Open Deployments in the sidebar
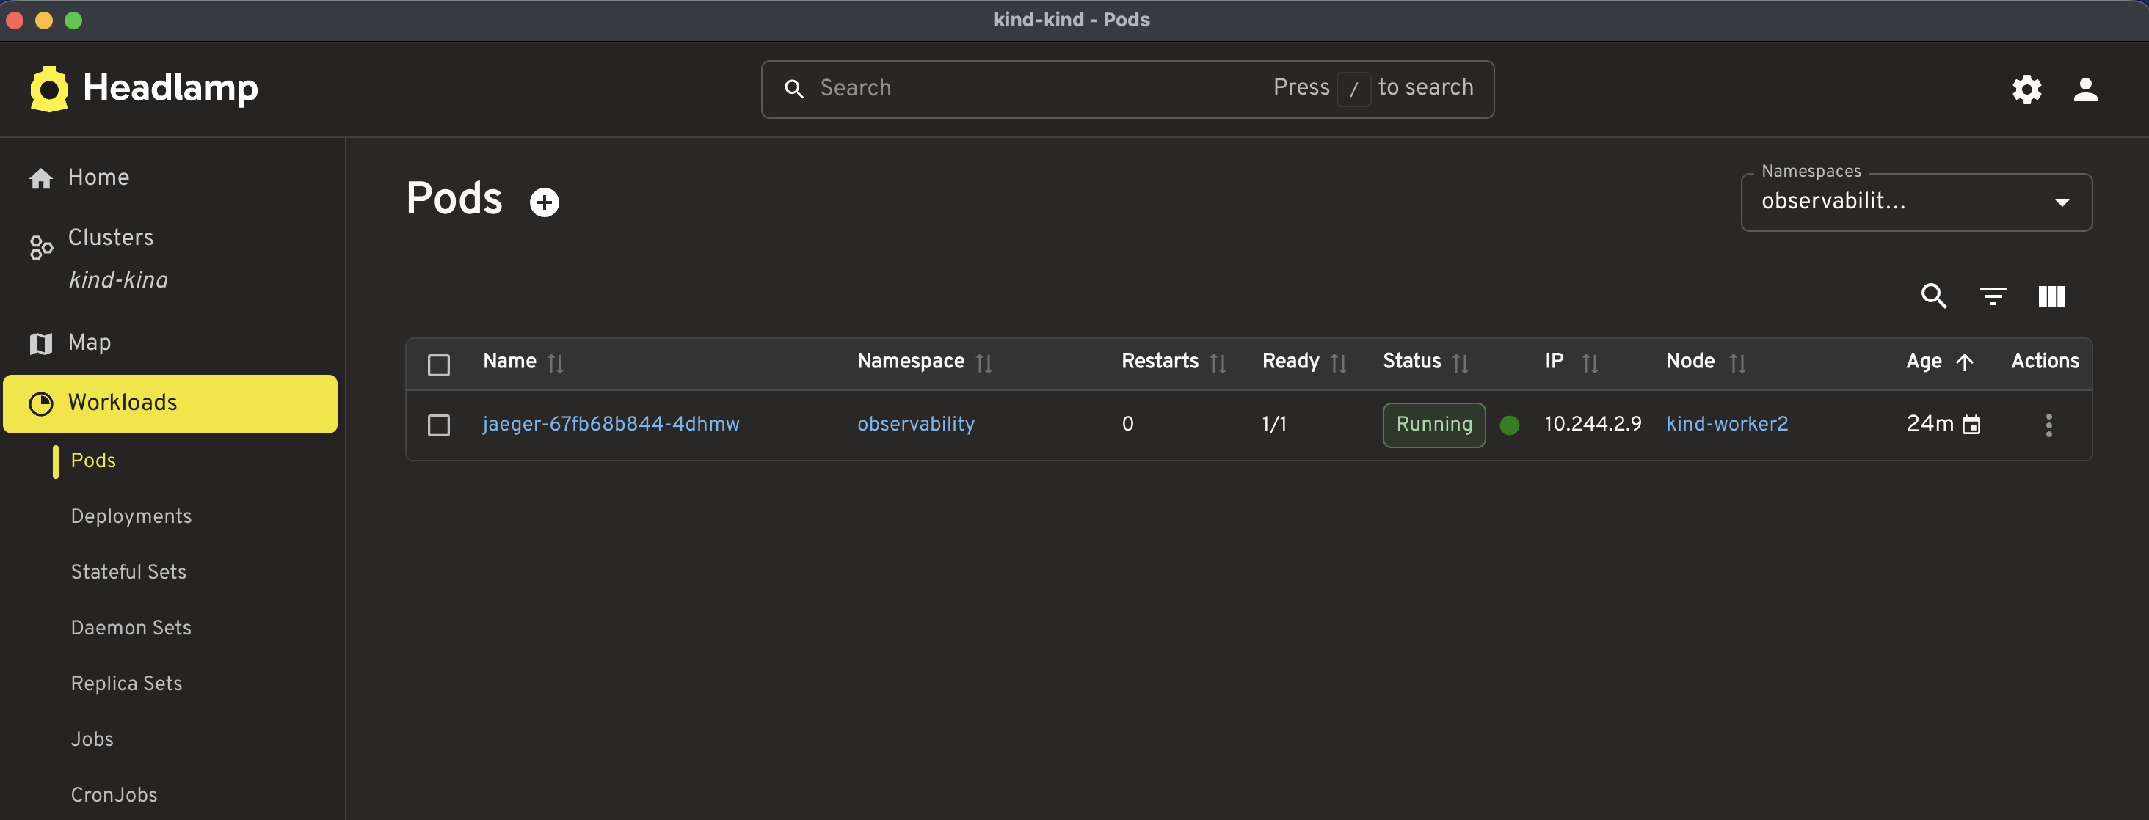This screenshot has width=2149, height=820. pos(131,516)
